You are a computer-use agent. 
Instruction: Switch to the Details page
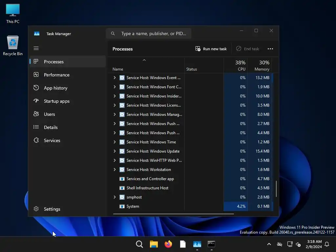click(68, 127)
